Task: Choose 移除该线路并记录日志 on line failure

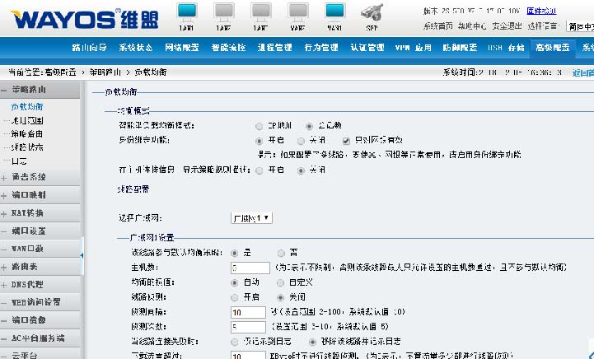Action: (312, 343)
